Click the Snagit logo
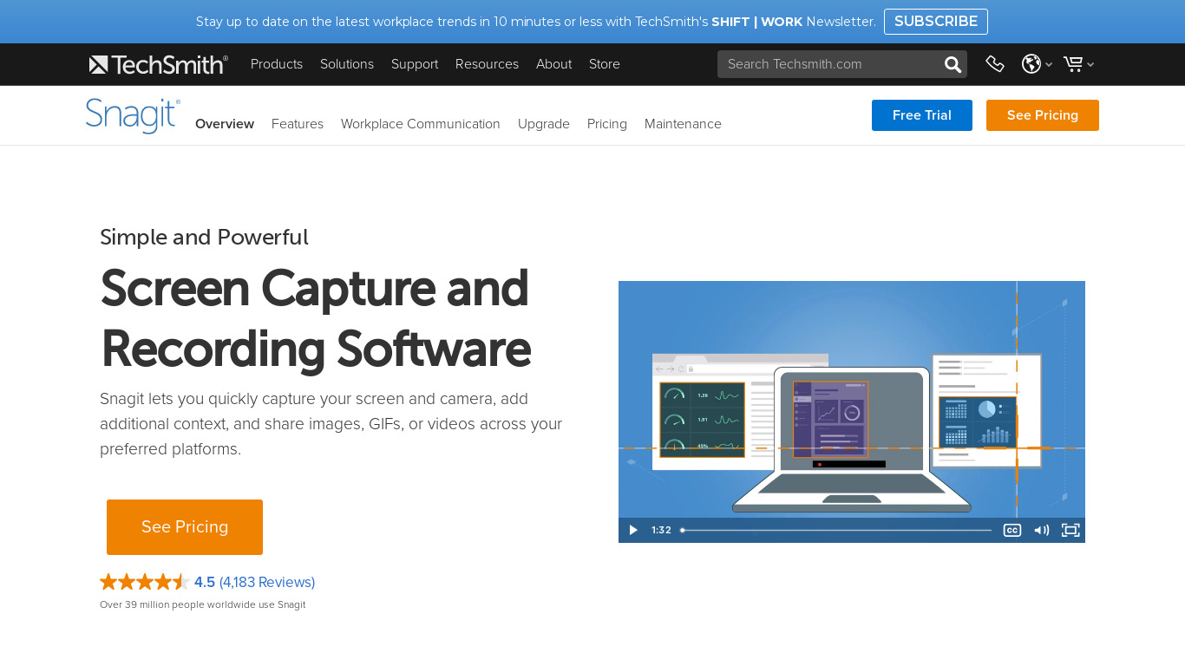Screen dimensions: 1185x666 click(x=133, y=115)
